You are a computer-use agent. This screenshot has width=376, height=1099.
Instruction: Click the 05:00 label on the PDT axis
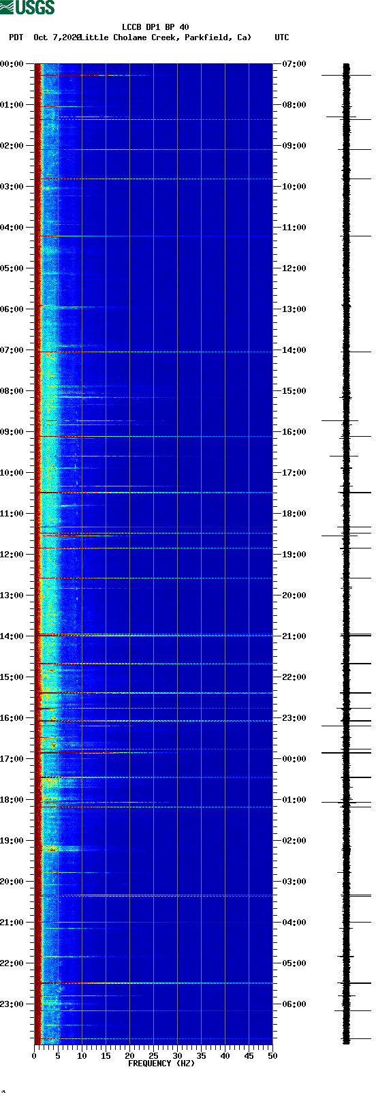12,268
